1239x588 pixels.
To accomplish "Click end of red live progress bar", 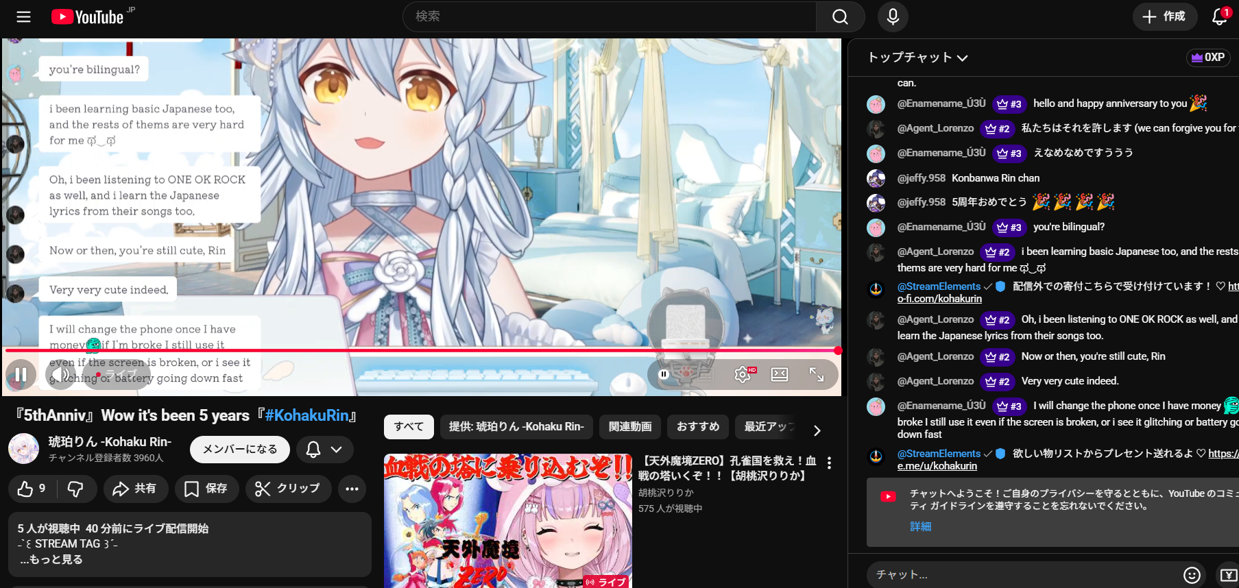I will coord(838,350).
